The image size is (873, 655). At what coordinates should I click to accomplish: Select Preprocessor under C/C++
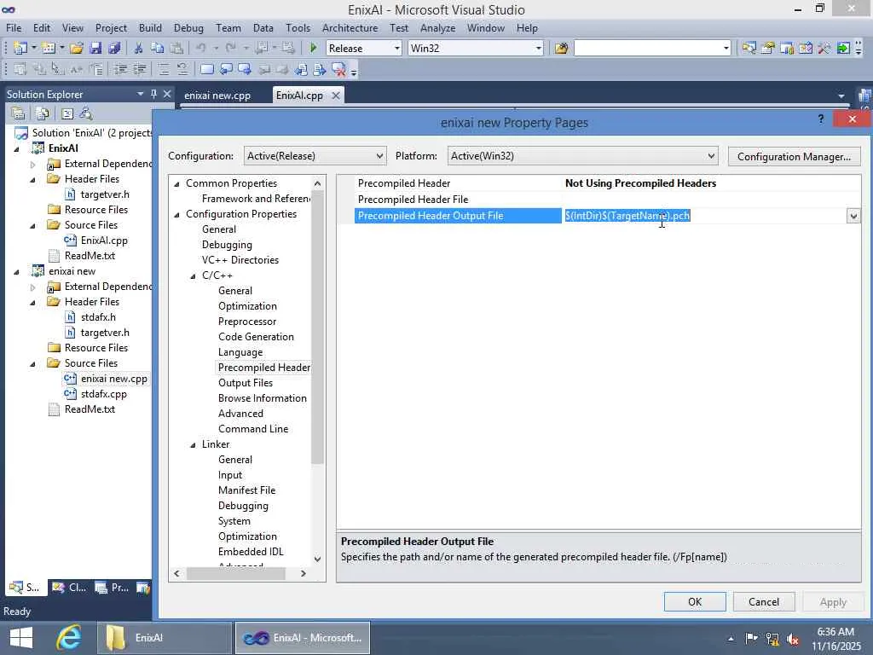[247, 322]
